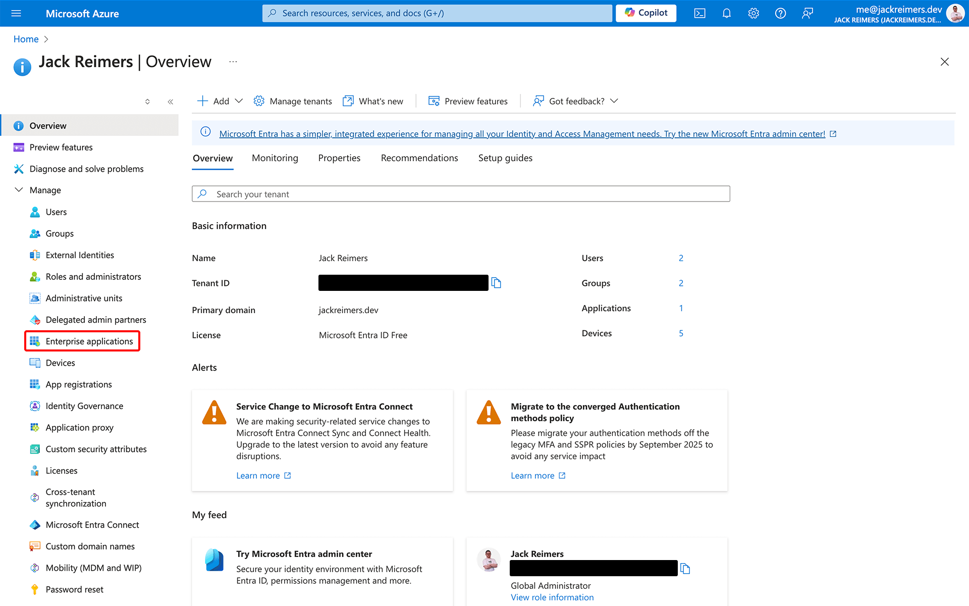969x606 pixels.
Task: Select the Overview tab
Action: [x=212, y=158]
